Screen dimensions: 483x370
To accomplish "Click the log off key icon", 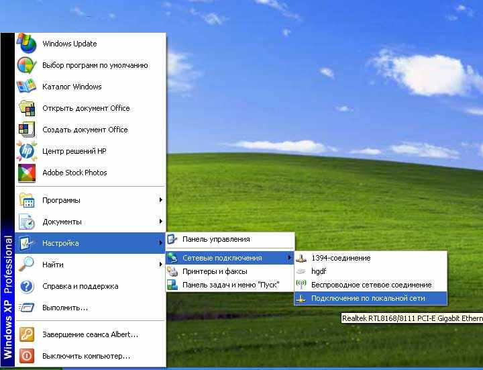I will pos(27,334).
